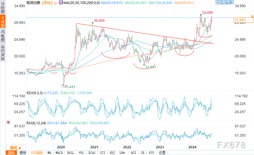Click the KDJ(9,3,3) indicator label
This screenshot has height=155, width=254.
coord(35,93)
